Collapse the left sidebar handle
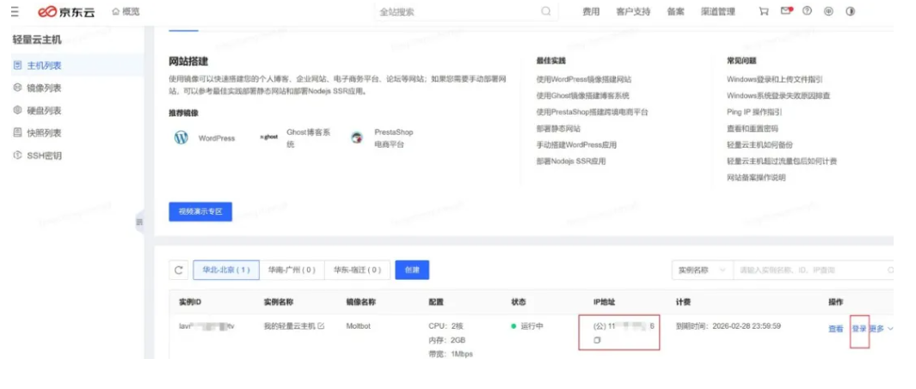916x389 pixels. pos(139,223)
